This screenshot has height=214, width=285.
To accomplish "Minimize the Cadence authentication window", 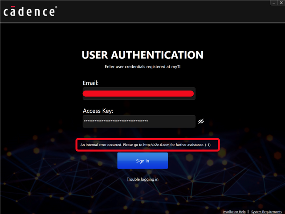I will pyautogui.click(x=273, y=3).
